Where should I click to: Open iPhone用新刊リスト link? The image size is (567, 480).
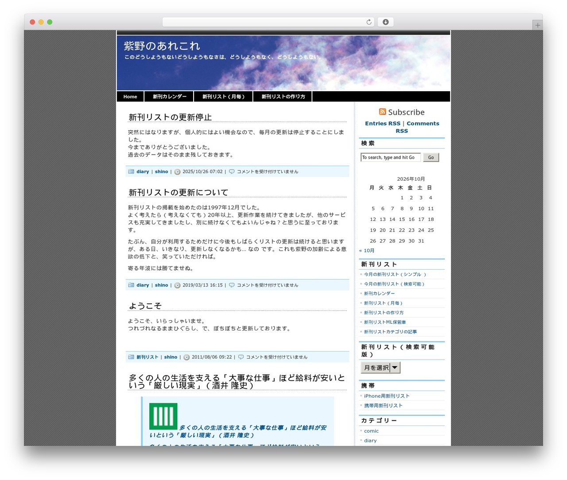click(x=387, y=396)
